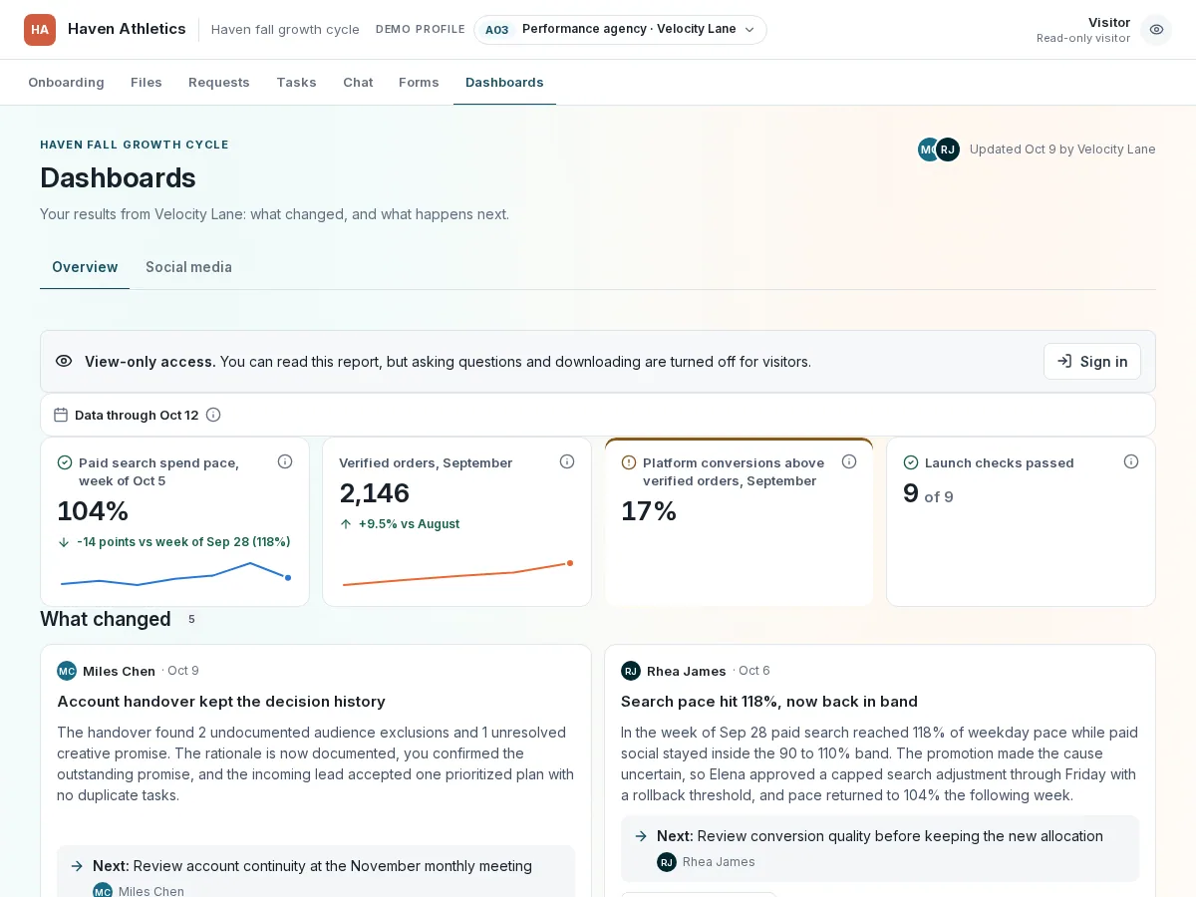Click the warning icon on Platform conversions card

coord(629,462)
